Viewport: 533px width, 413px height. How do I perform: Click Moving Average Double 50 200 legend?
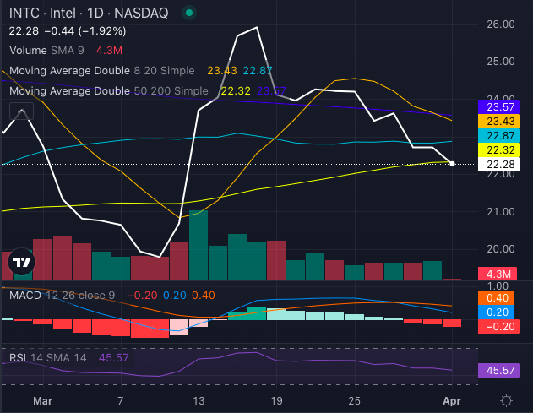click(108, 90)
